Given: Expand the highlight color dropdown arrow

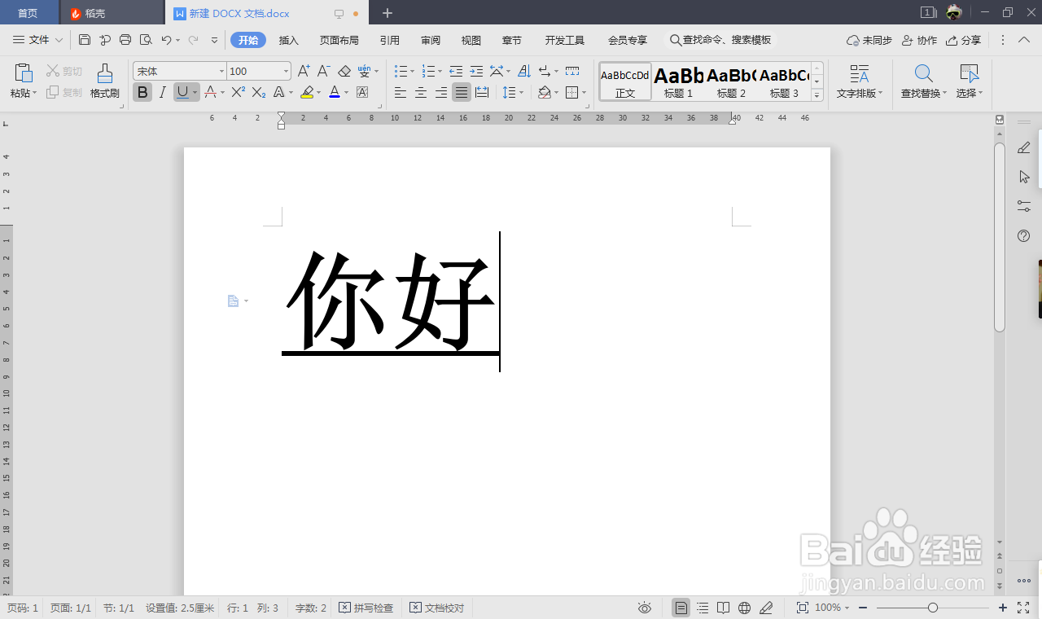Looking at the screenshot, I should pos(318,93).
